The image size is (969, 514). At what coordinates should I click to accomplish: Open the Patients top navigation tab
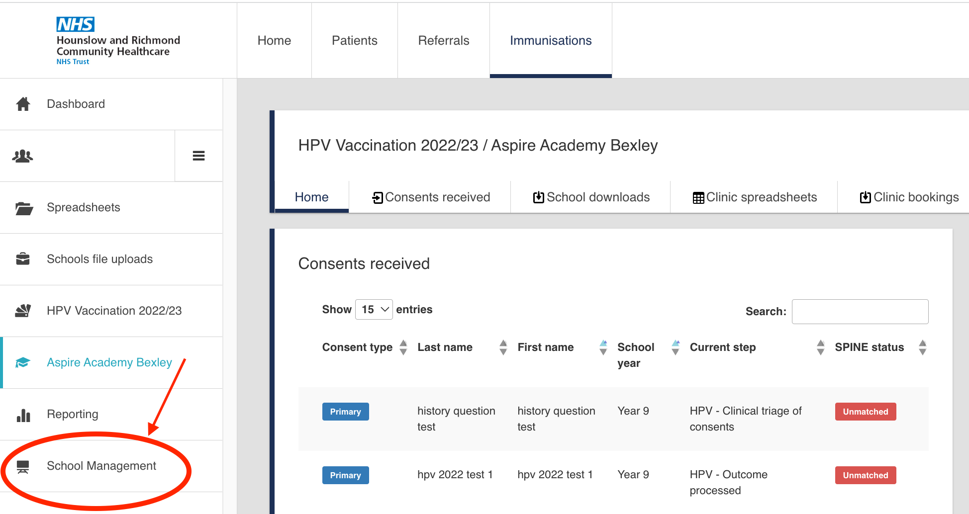click(x=354, y=41)
